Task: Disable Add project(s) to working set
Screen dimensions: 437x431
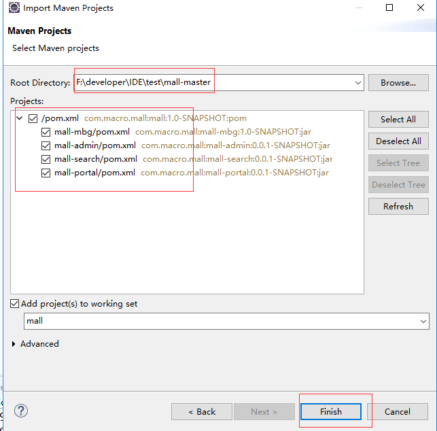Action: (15, 304)
